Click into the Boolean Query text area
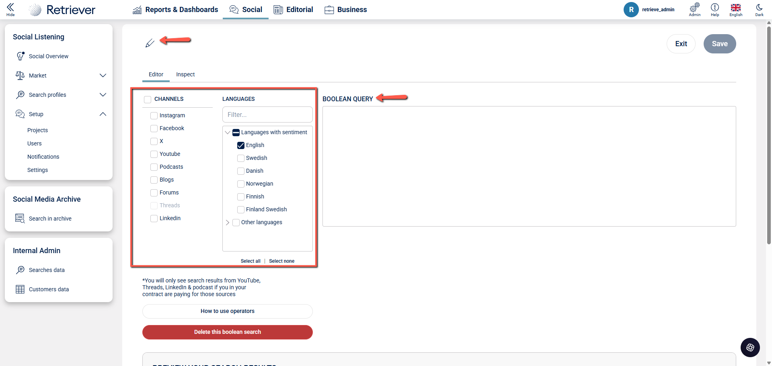The image size is (772, 366). coord(529,166)
